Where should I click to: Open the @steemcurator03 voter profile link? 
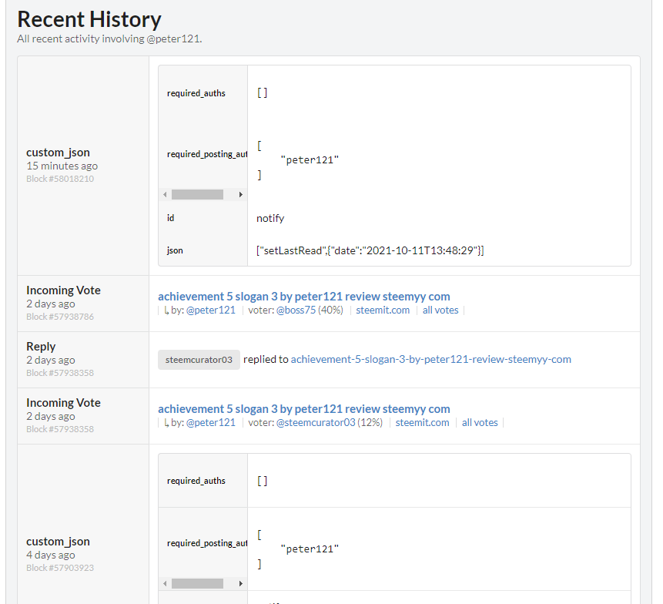(x=316, y=423)
